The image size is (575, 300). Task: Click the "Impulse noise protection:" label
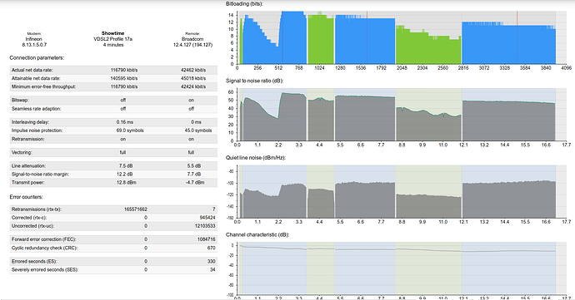37,130
